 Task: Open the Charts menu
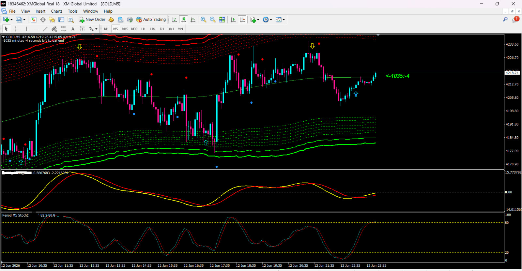pos(56,11)
